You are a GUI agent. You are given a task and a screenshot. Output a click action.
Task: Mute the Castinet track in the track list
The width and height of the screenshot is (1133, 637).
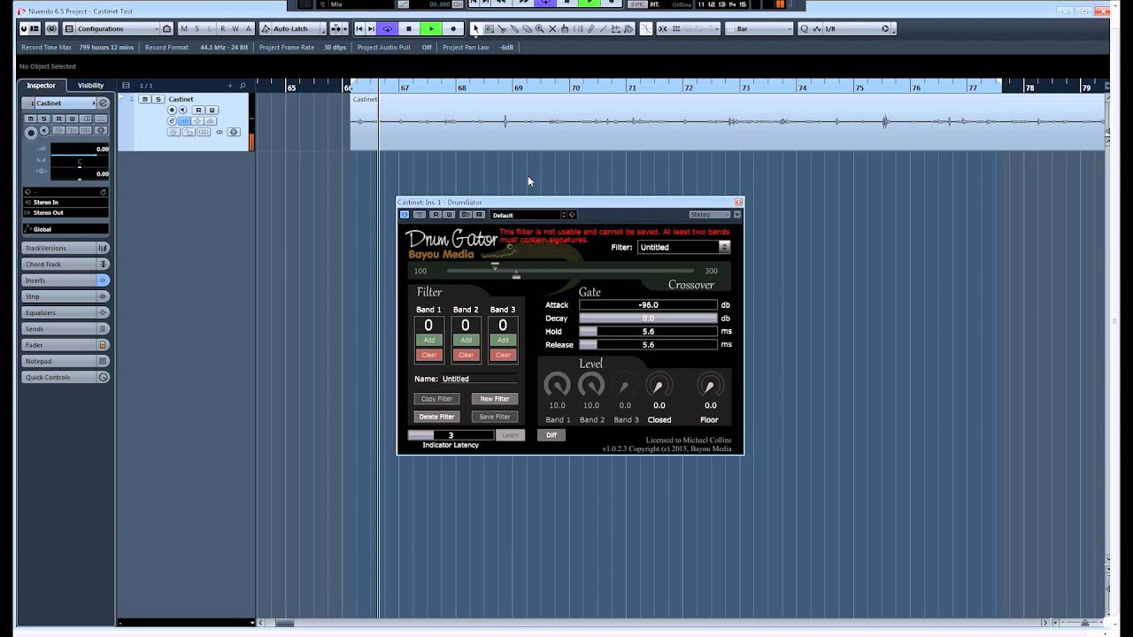tap(145, 99)
